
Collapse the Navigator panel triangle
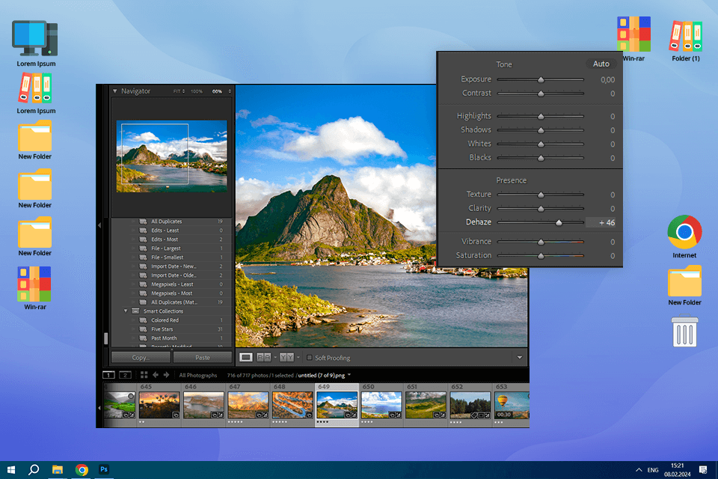(115, 91)
